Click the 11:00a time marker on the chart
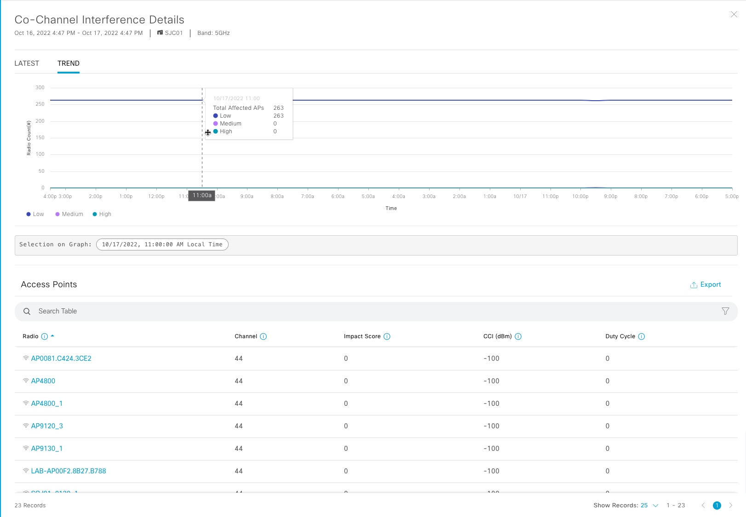Screen dimensions: 746x517 coord(201,195)
